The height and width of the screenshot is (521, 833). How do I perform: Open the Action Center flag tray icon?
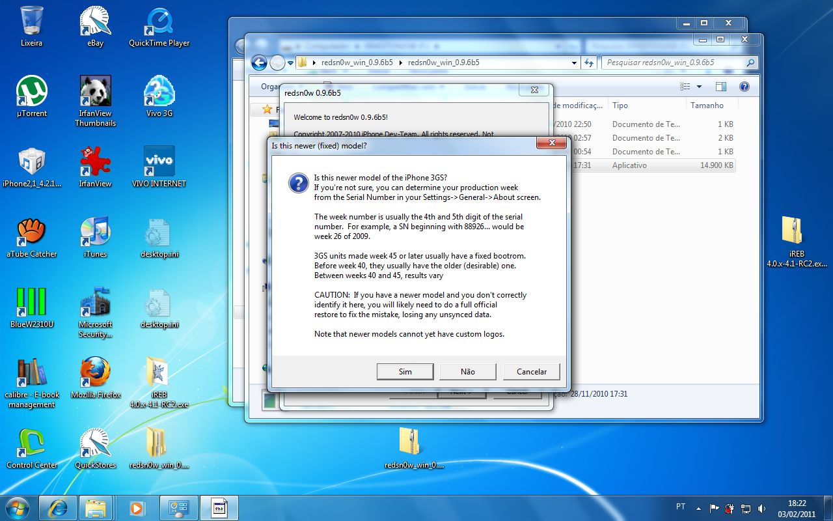click(714, 508)
